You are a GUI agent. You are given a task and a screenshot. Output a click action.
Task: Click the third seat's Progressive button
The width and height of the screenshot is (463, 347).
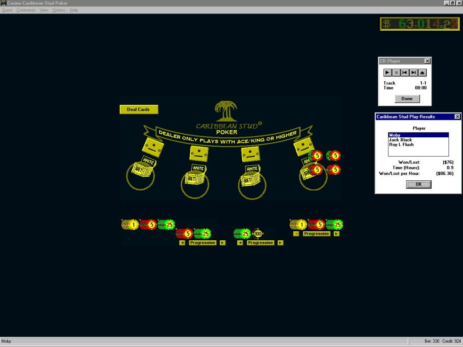coord(260,243)
